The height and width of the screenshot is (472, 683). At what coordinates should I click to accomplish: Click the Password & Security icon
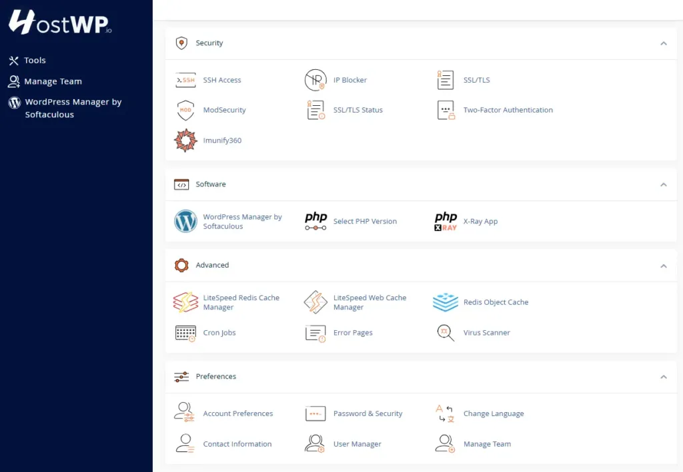click(315, 413)
